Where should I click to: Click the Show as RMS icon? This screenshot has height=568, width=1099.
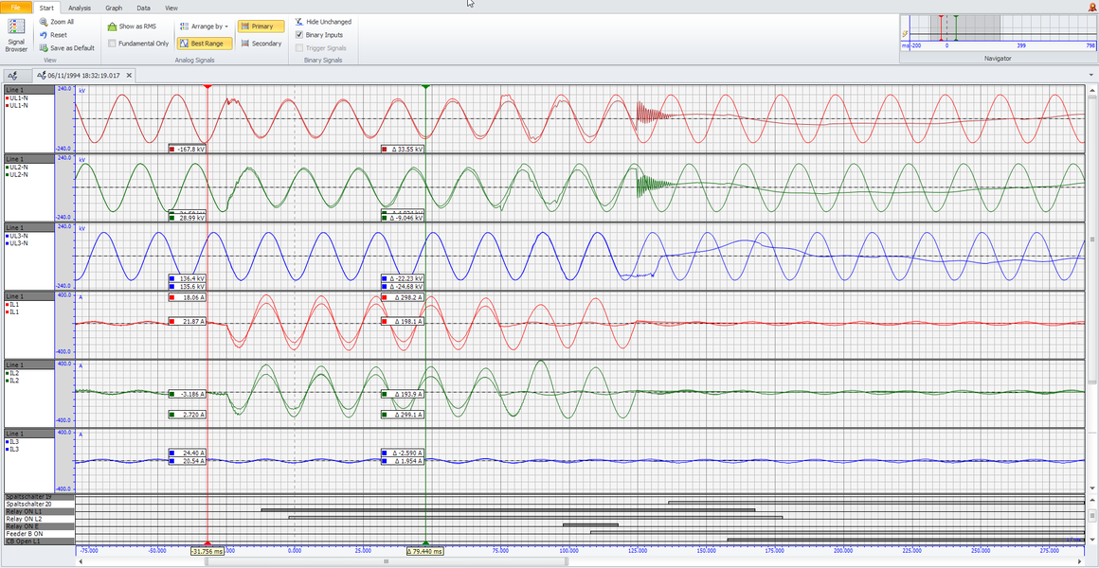112,27
